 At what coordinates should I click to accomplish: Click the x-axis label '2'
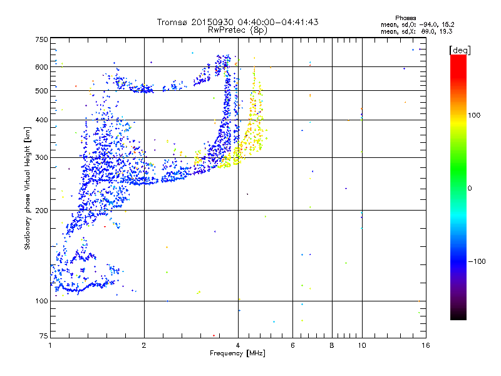(x=144, y=345)
